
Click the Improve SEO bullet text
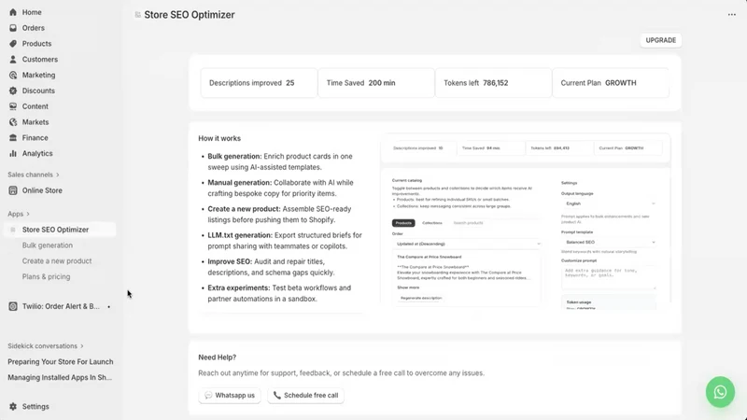[271, 267]
